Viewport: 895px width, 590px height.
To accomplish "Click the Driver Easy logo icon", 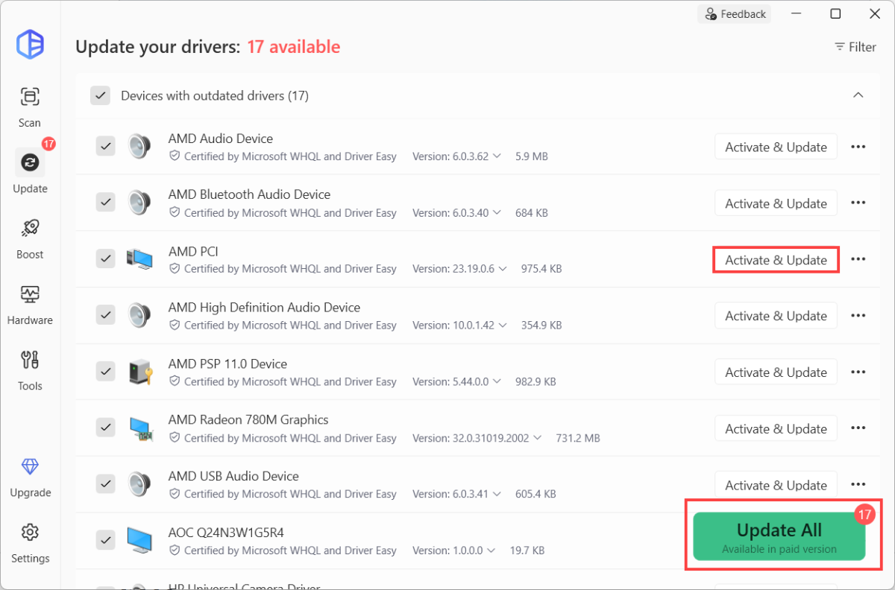I will pos(30,45).
